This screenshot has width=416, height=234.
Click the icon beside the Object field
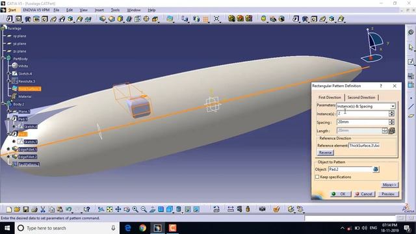(x=376, y=169)
